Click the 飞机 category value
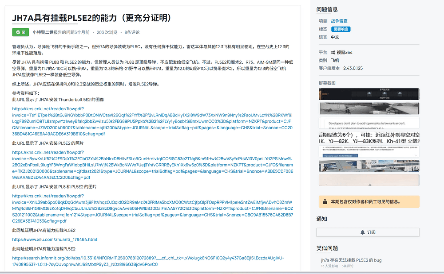This screenshot has width=444, height=274. tap(335, 60)
